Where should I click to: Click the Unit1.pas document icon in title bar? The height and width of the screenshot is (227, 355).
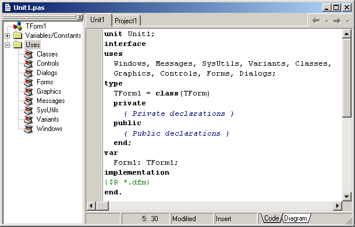(8, 8)
